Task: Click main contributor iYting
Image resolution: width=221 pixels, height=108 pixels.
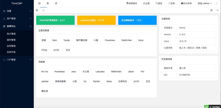Action: pyautogui.click(x=44, y=50)
